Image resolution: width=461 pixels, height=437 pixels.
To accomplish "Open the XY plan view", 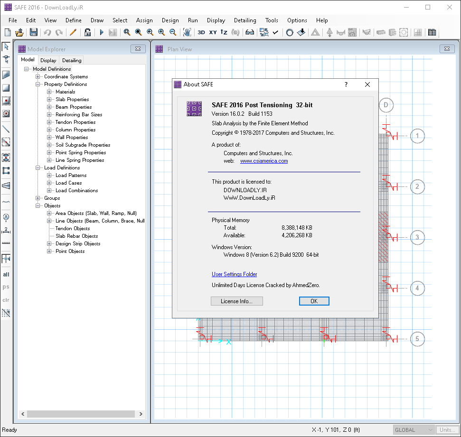I will (x=213, y=32).
